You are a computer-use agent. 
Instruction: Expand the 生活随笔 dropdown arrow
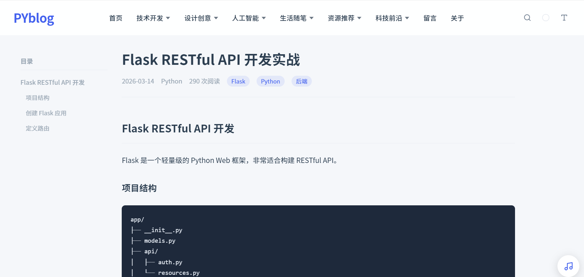click(x=312, y=18)
